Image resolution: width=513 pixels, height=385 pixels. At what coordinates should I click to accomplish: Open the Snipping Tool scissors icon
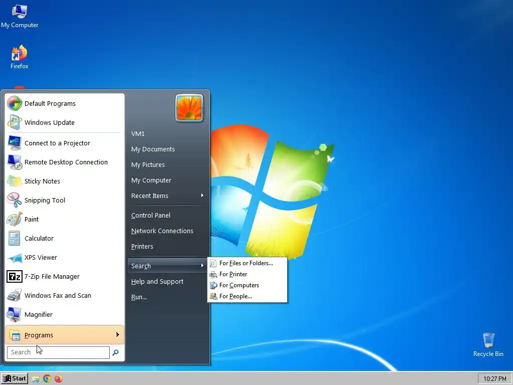(x=15, y=200)
